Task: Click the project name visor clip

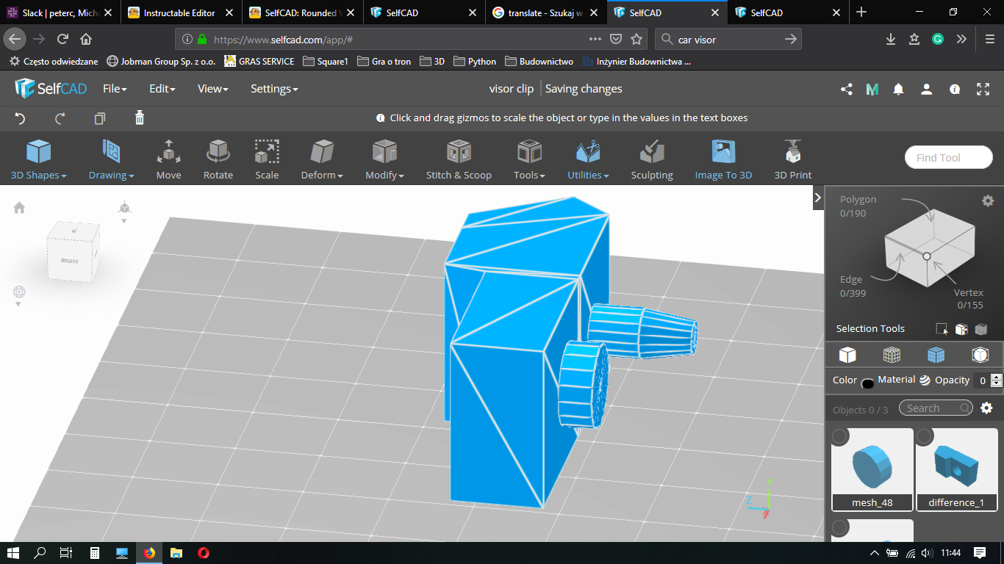Action: click(x=512, y=89)
